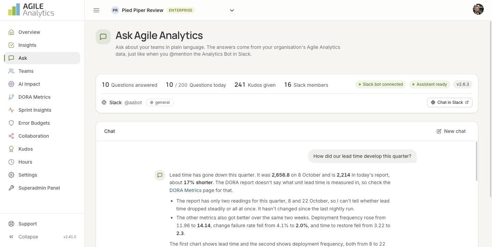Image resolution: width=492 pixels, height=247 pixels.
Task: Click the #general channel tag
Action: 160,102
